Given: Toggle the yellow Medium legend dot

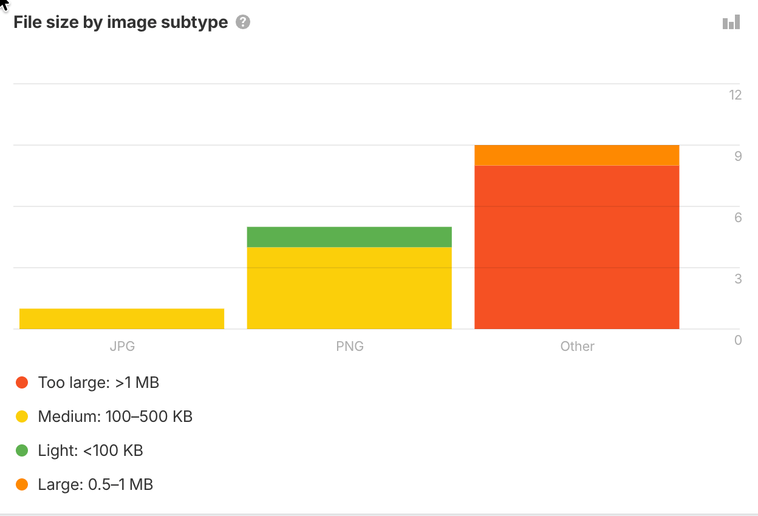Looking at the screenshot, I should (x=22, y=416).
